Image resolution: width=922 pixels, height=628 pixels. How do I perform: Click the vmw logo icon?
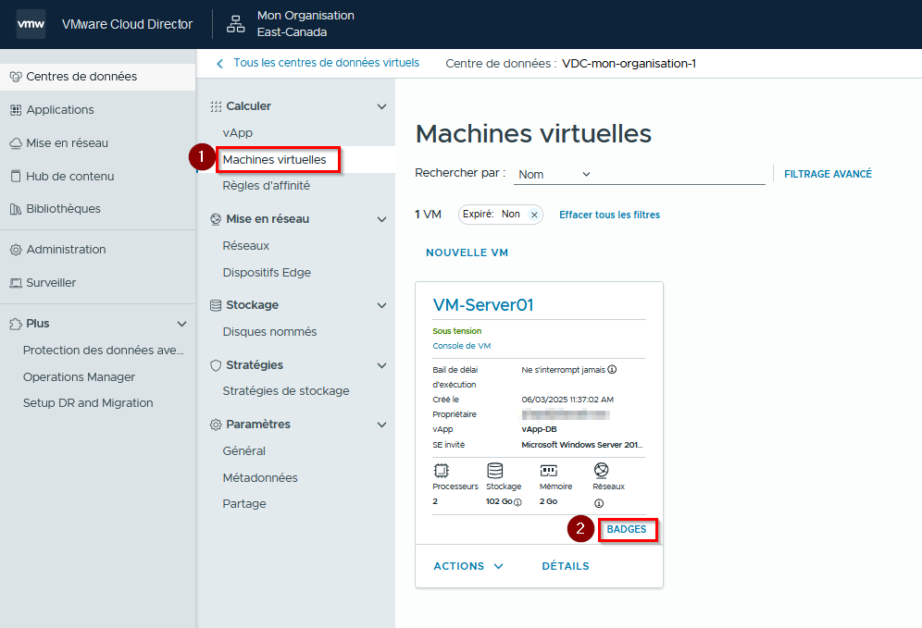[x=31, y=24]
